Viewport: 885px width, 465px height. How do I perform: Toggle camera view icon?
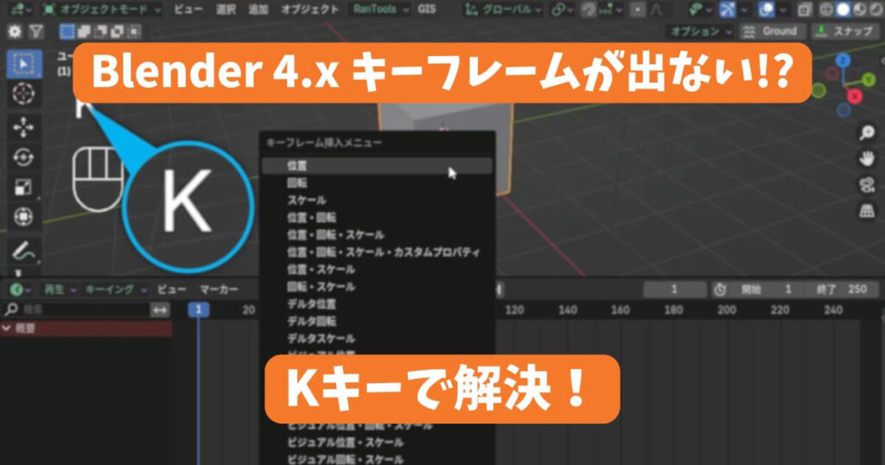pos(867,185)
